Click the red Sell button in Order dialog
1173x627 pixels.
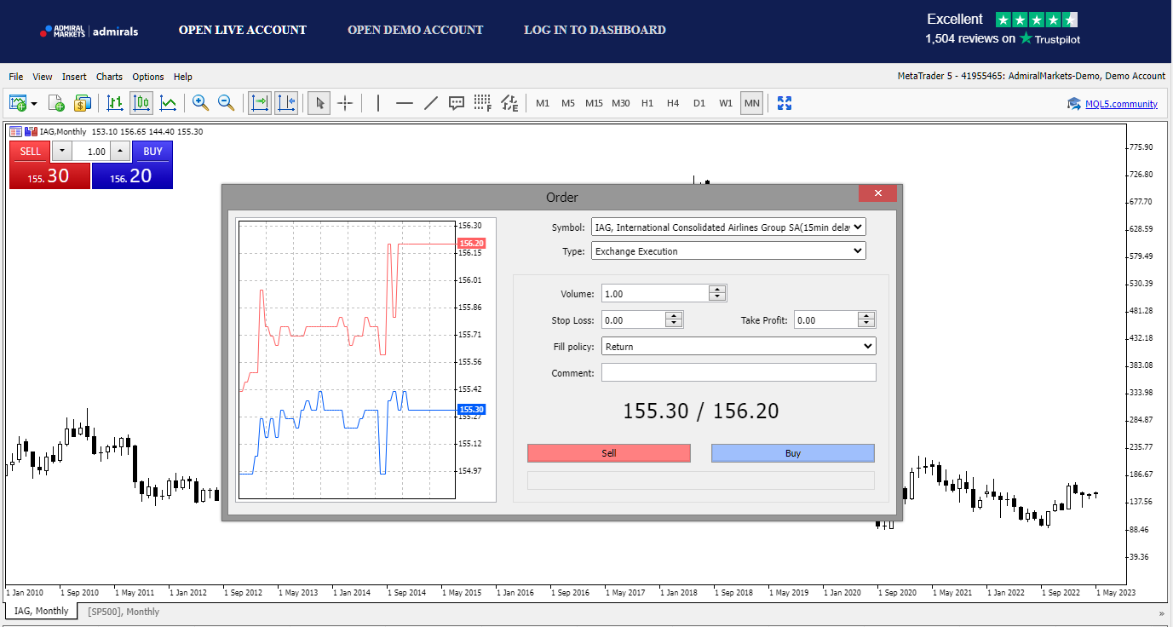[609, 453]
